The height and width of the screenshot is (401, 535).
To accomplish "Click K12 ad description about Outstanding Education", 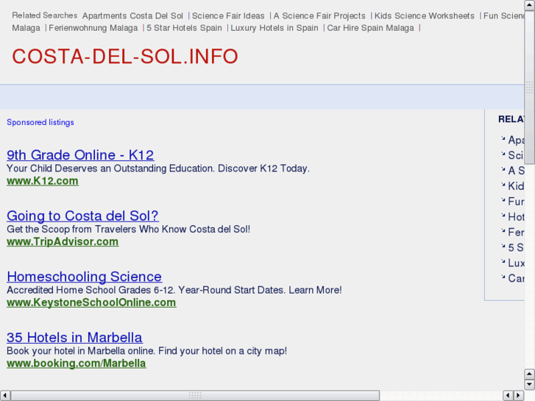I will [158, 168].
